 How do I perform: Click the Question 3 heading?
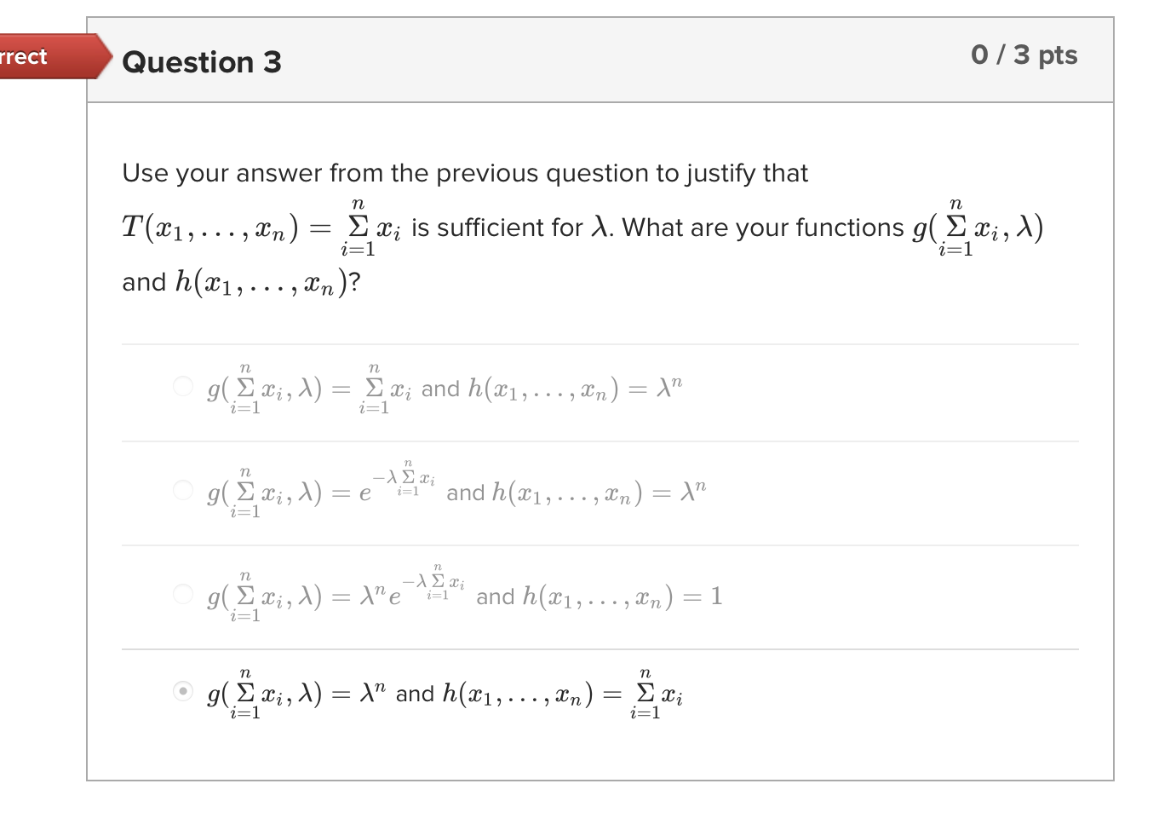click(201, 62)
